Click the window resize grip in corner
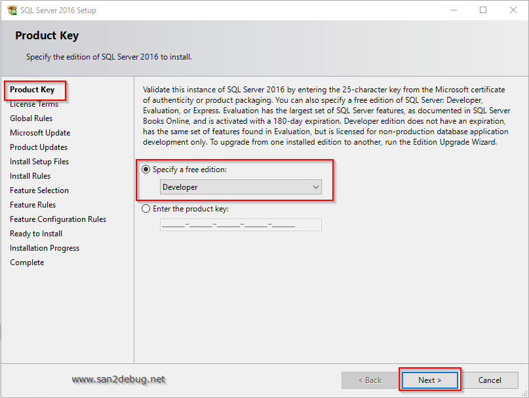This screenshot has height=398, width=529. pos(525,393)
